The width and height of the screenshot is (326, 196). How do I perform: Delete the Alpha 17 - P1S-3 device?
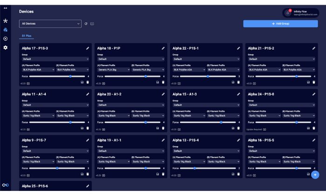pos(88,82)
